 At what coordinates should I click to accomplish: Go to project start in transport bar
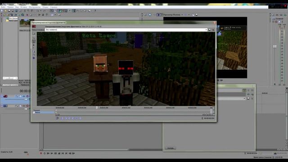pyautogui.click(x=63, y=153)
